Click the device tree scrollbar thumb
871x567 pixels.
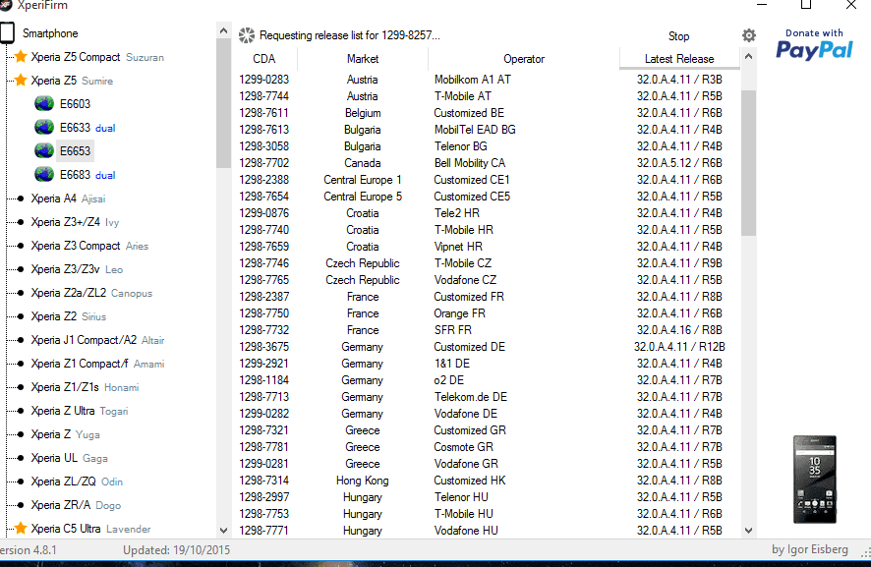point(223,103)
